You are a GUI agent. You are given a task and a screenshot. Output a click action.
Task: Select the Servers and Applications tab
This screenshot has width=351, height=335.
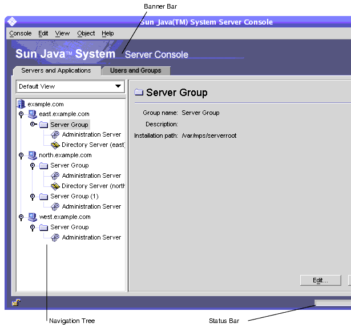[x=56, y=71]
